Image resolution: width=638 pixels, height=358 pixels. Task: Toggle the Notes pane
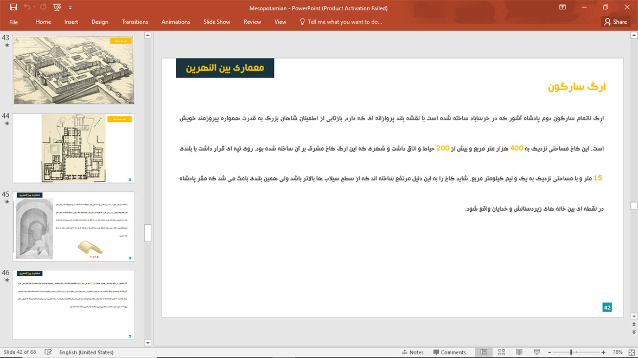click(x=412, y=352)
